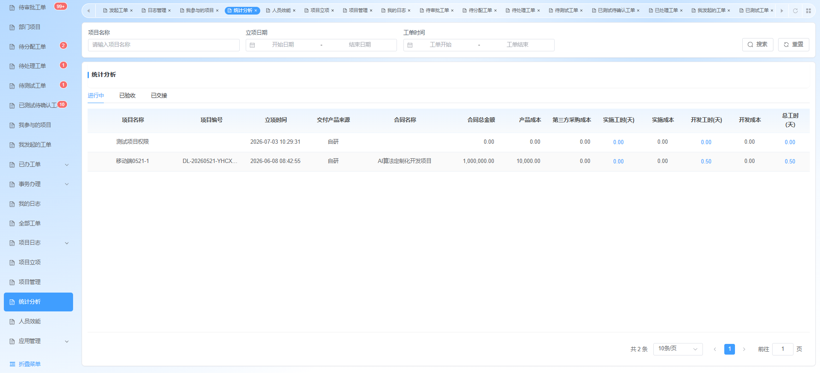820x373 pixels.
Task: Open 已测试待确认工单 in the sidebar
Action: coord(38,106)
